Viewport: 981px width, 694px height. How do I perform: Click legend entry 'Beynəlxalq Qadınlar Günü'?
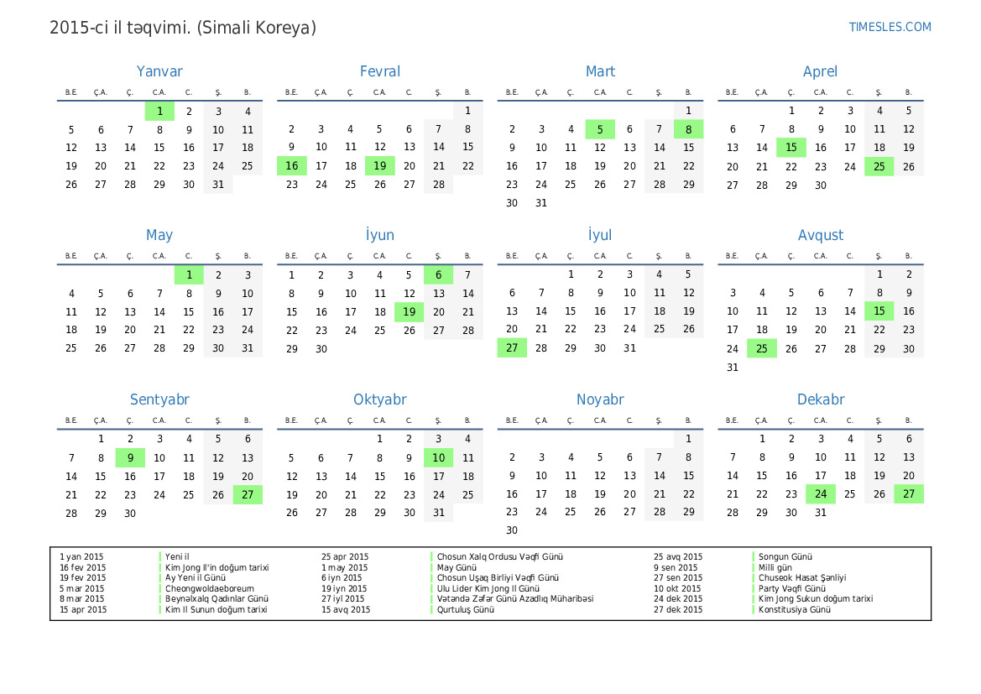coord(217,599)
